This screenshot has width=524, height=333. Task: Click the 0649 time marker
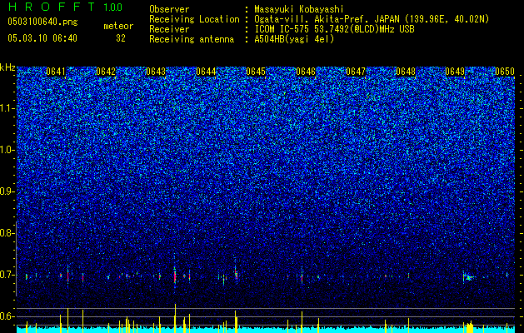pos(455,72)
